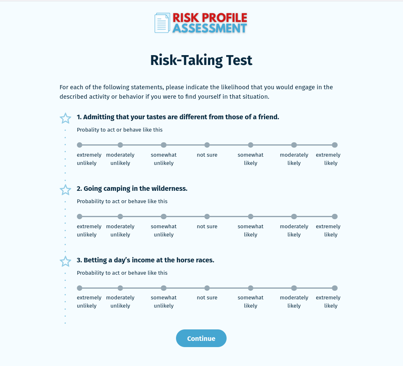Select 'extremely likely' on the camping question

click(335, 216)
